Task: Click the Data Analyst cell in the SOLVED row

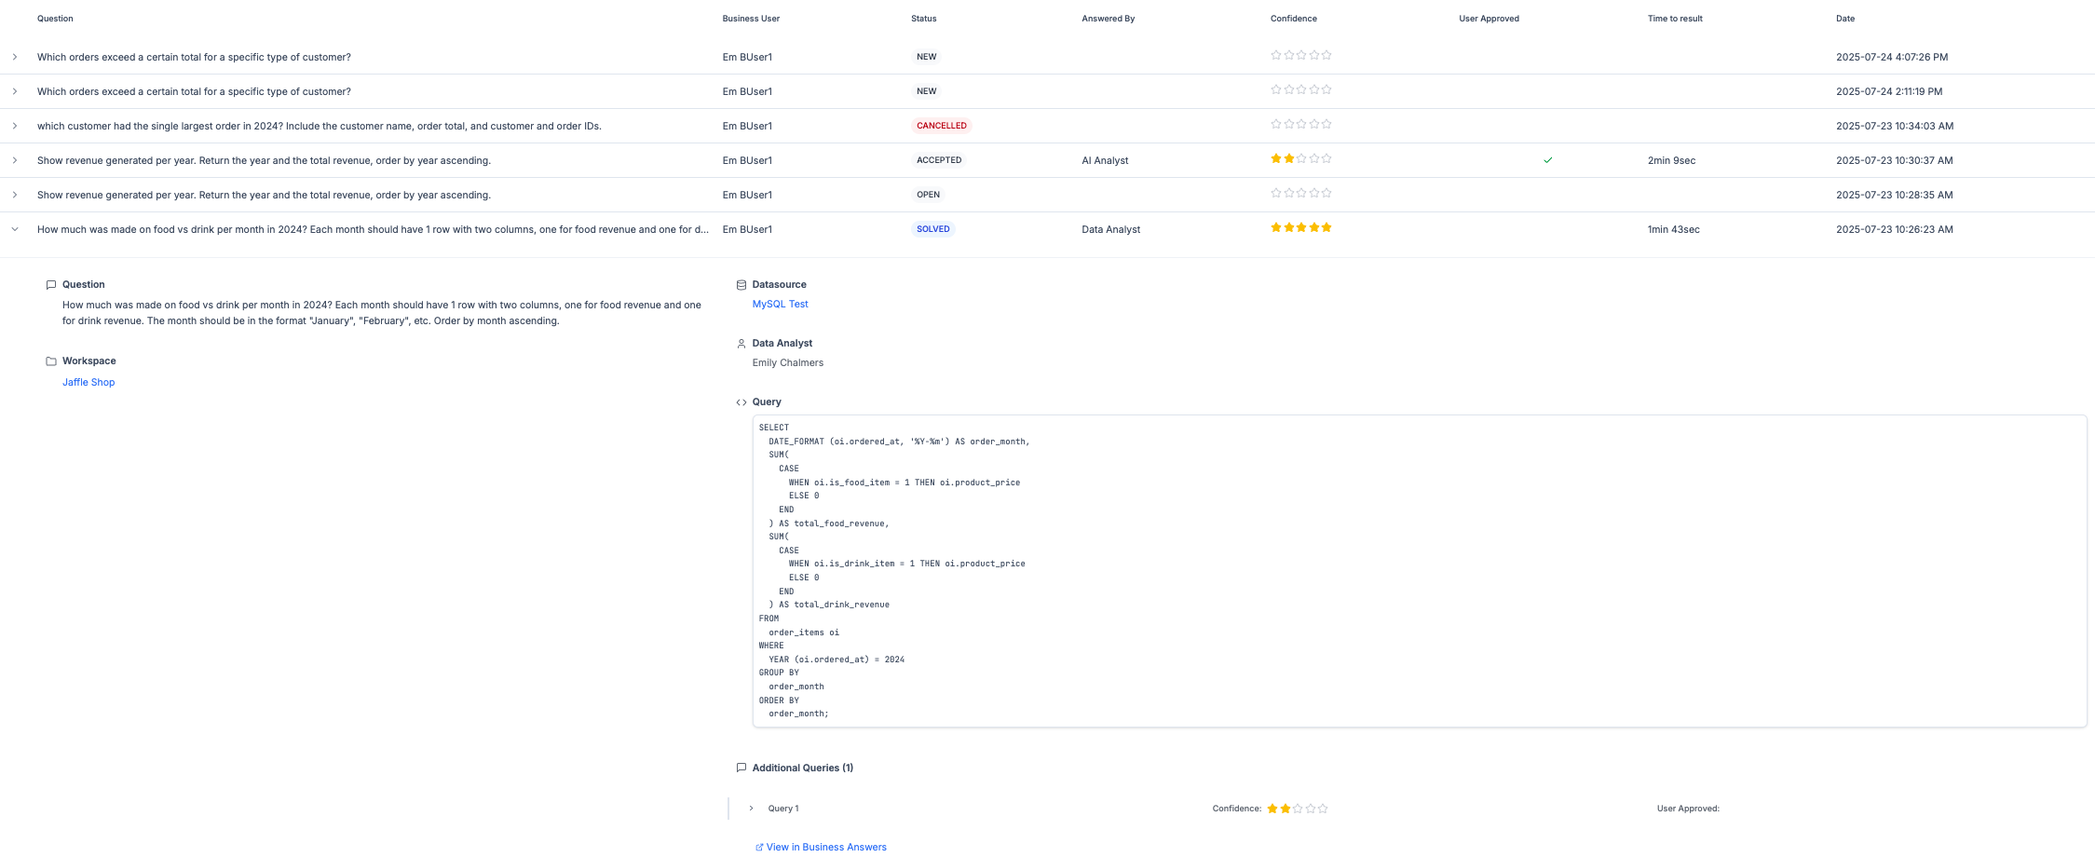Action: click(1110, 230)
